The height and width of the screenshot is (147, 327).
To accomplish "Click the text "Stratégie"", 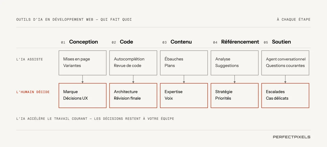I will click(x=224, y=92).
